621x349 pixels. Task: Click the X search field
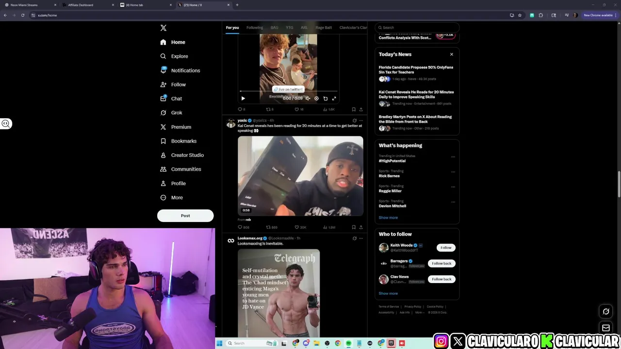click(417, 28)
